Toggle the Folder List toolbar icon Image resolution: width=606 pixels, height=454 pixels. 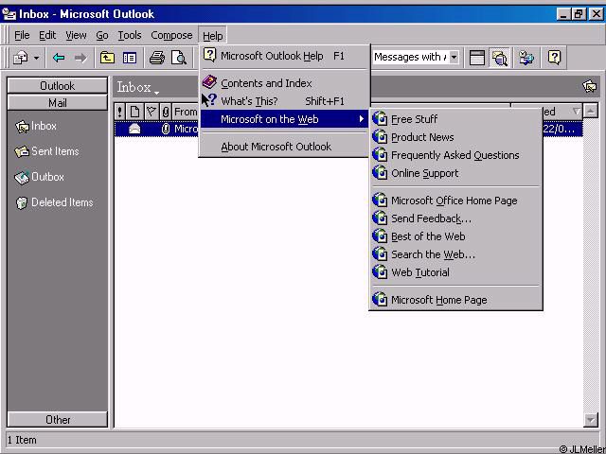click(x=130, y=58)
